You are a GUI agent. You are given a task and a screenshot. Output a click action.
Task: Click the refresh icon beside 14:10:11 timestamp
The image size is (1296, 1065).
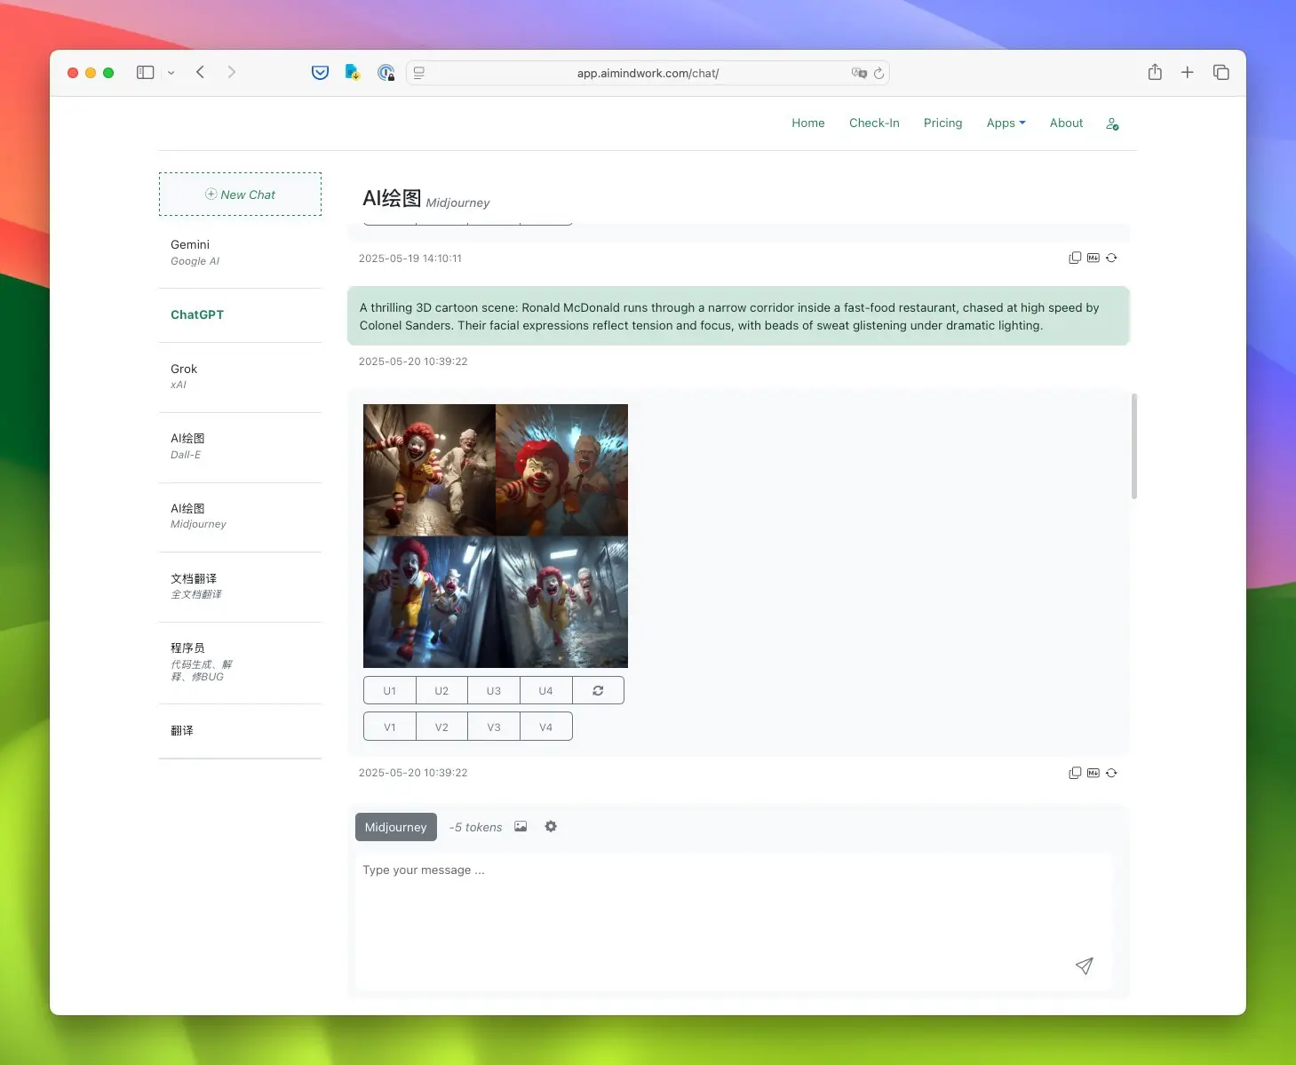click(x=1111, y=258)
